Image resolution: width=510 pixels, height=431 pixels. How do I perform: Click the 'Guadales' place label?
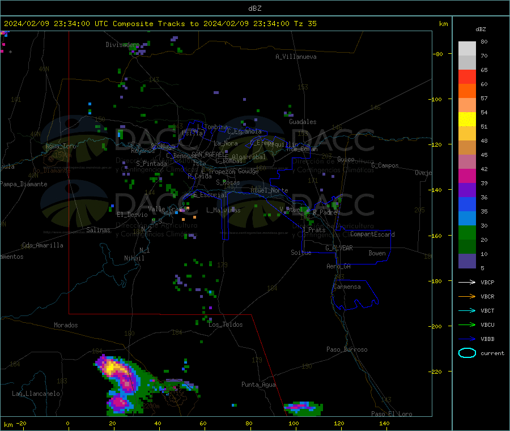point(303,122)
